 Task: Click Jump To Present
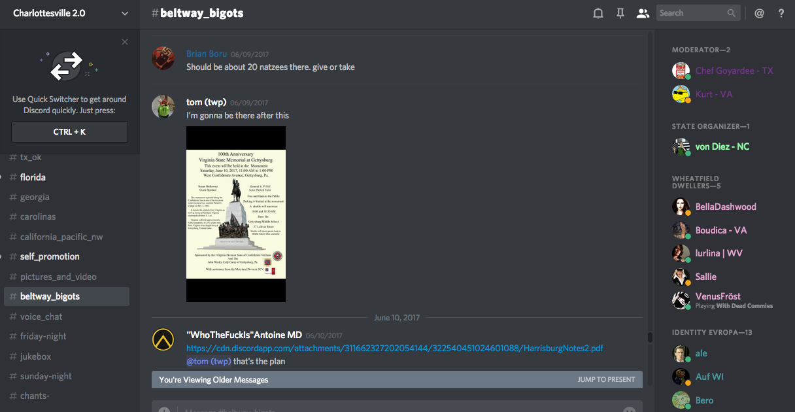(606, 379)
